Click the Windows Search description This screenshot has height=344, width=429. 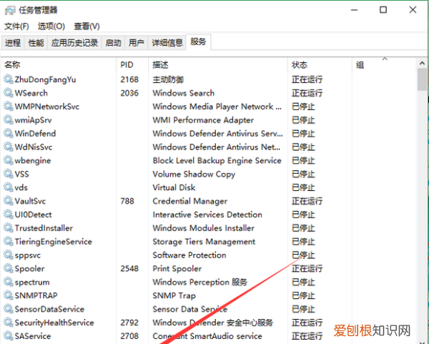pos(183,93)
